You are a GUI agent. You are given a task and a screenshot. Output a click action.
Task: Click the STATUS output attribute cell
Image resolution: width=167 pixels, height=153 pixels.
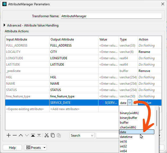[74, 90]
